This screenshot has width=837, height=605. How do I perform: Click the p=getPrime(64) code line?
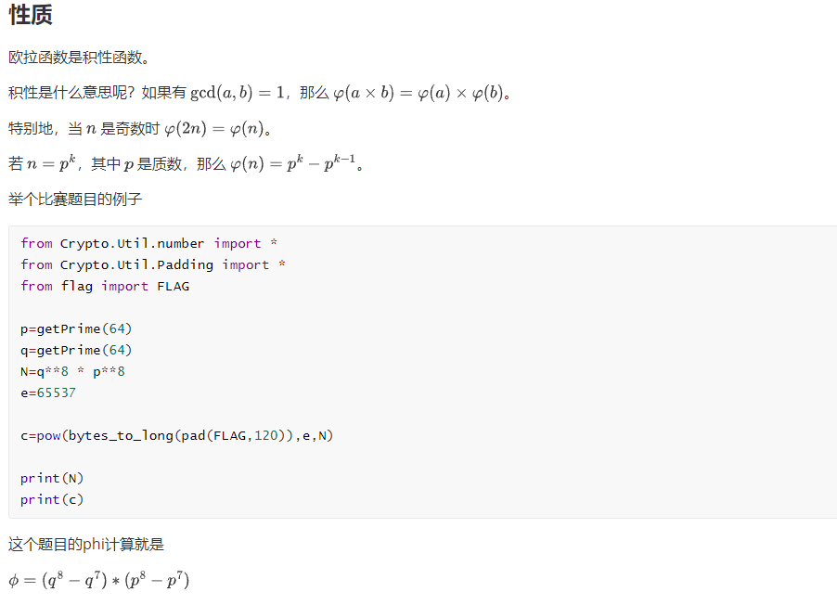point(76,328)
